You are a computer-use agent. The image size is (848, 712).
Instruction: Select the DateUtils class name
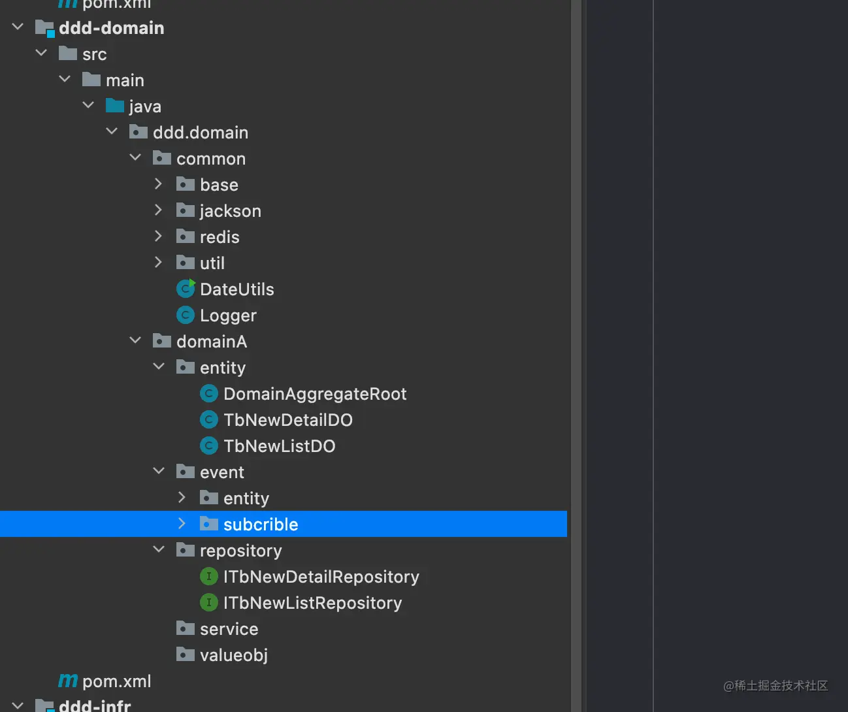[237, 289]
